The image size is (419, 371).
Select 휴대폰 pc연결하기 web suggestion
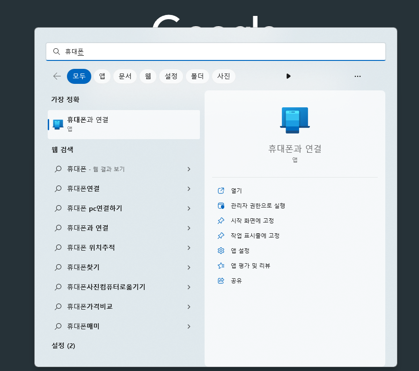tap(124, 208)
